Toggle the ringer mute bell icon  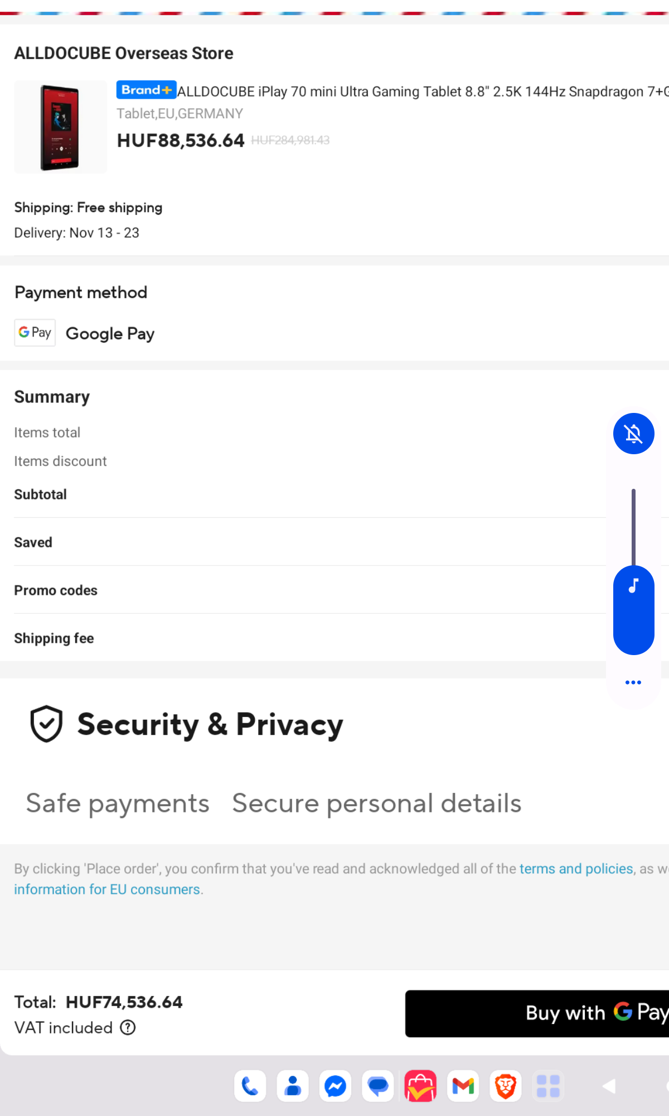[x=633, y=434]
